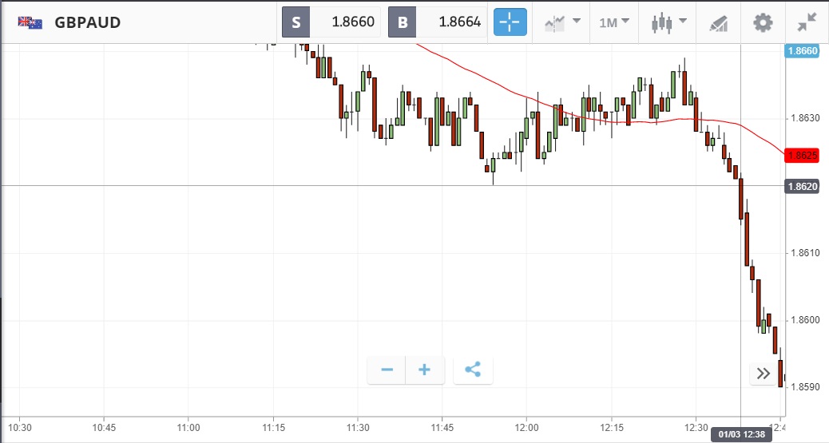Share the chart via share icon
Viewport: 829px width, 443px height.
click(x=473, y=370)
